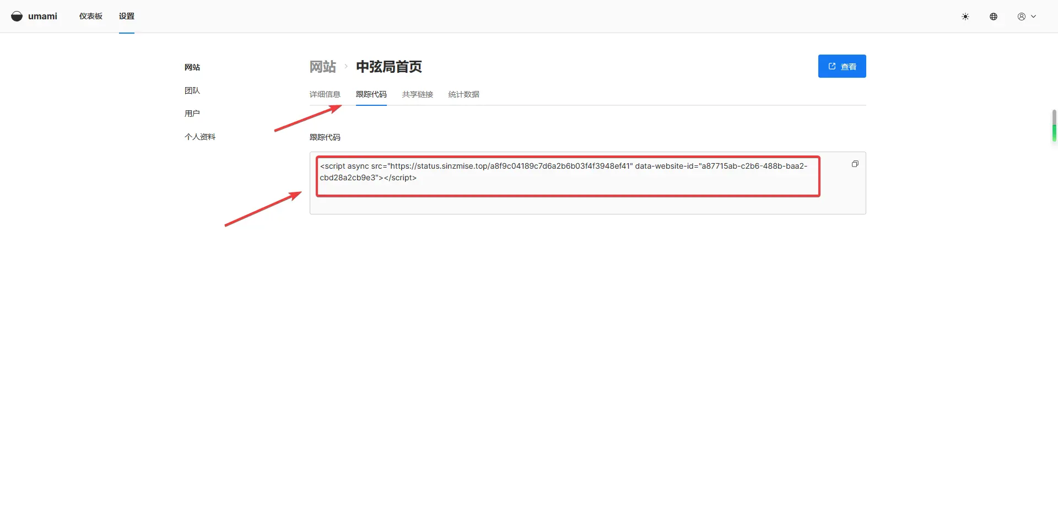Go back via 网站 breadcrumb link
The height and width of the screenshot is (516, 1058).
323,67
